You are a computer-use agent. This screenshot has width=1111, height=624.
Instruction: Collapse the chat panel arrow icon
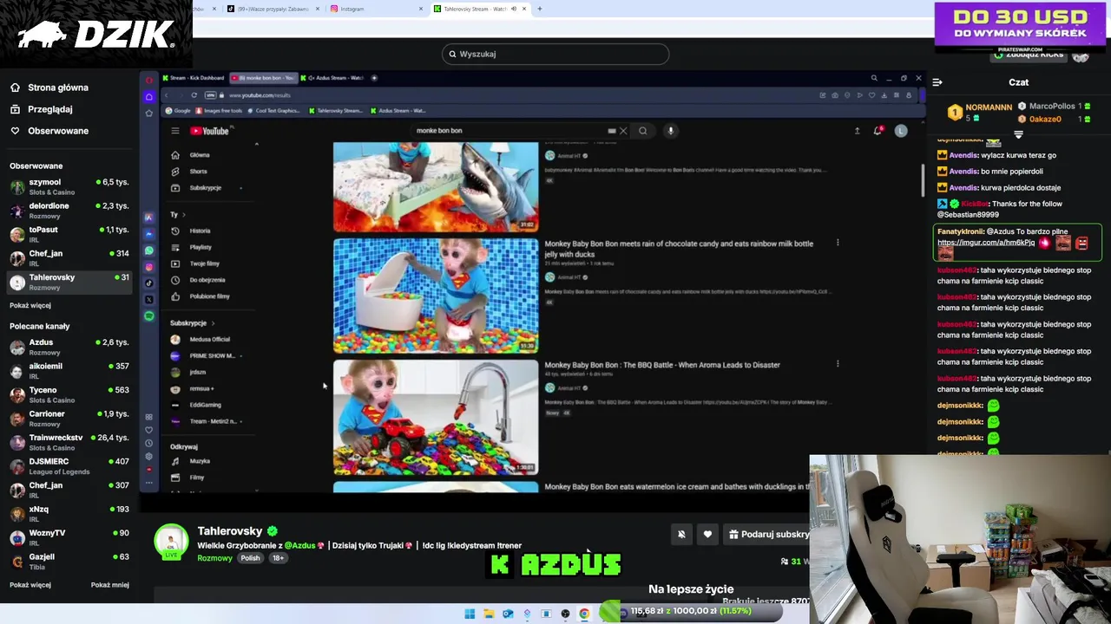tap(937, 82)
